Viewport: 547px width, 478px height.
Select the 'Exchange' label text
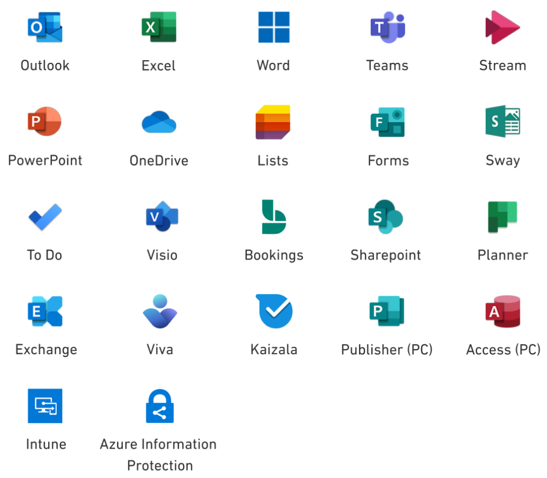(46, 350)
